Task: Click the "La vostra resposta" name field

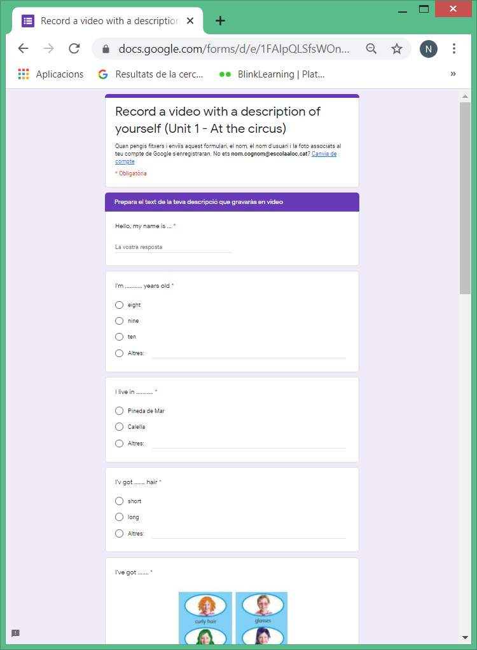Action: [x=173, y=247]
